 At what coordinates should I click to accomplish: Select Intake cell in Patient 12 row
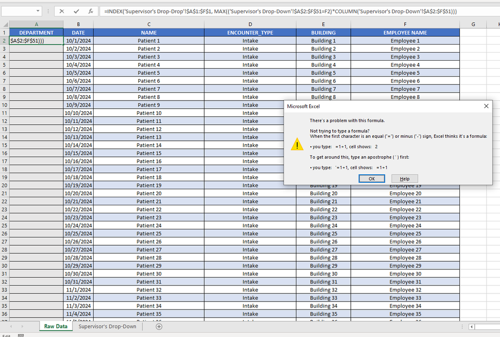pos(250,129)
